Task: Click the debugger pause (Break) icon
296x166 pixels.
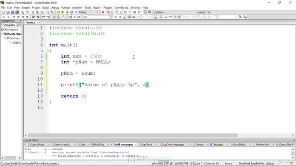Action: [x=135, y=12]
